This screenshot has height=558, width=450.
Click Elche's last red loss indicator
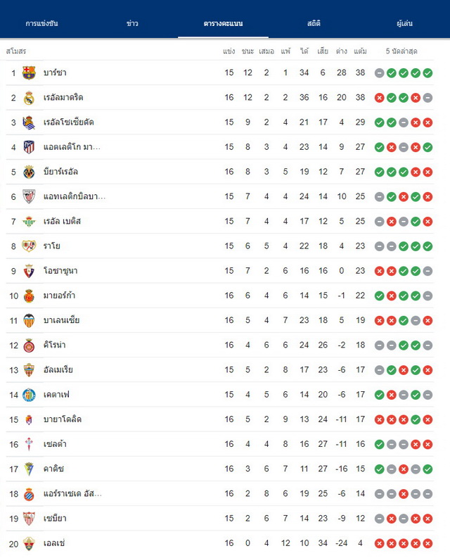[427, 543]
